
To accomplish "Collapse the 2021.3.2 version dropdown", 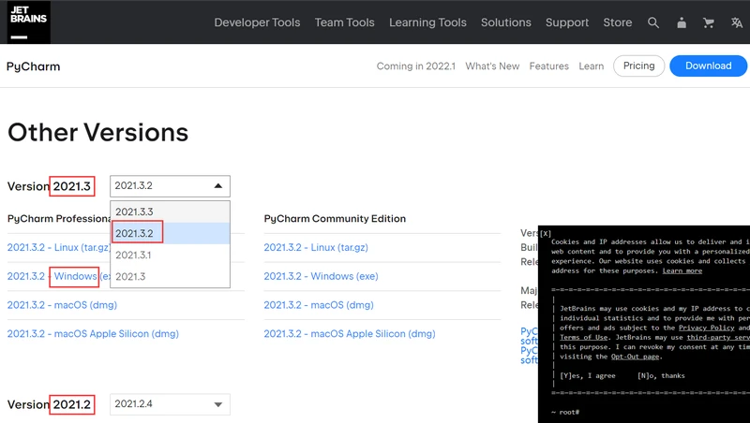I will [x=170, y=186].
